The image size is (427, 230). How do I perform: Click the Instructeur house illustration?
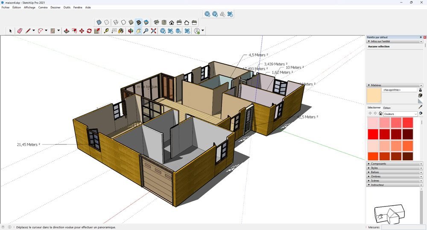click(x=389, y=214)
